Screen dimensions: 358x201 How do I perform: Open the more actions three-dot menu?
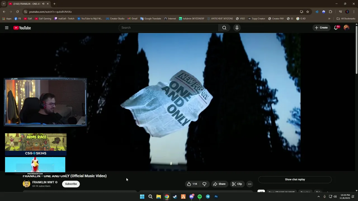pos(249,184)
